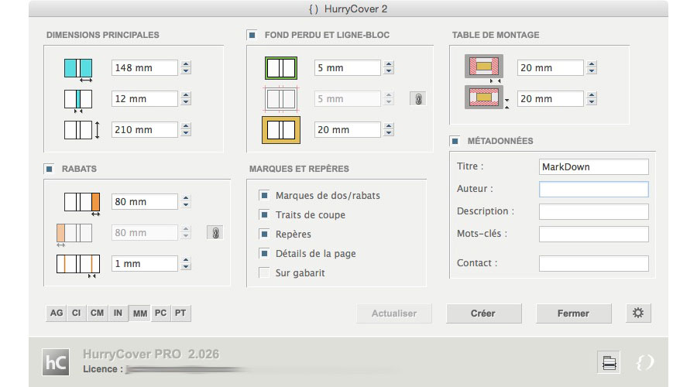The width and height of the screenshot is (697, 387).
Task: Click the faded left flap icon
Action: click(x=74, y=235)
